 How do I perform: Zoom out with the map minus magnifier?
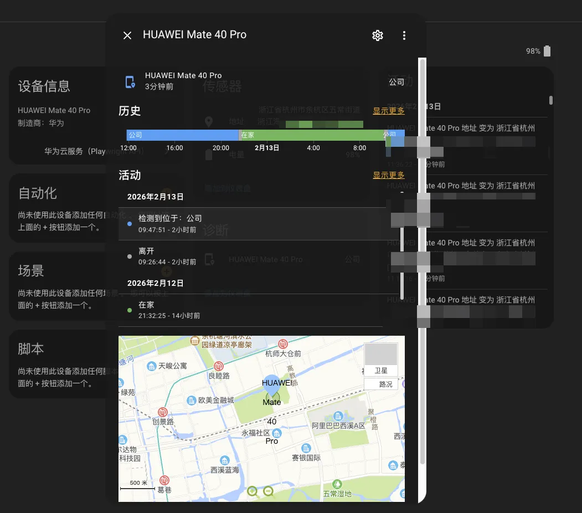click(x=268, y=491)
